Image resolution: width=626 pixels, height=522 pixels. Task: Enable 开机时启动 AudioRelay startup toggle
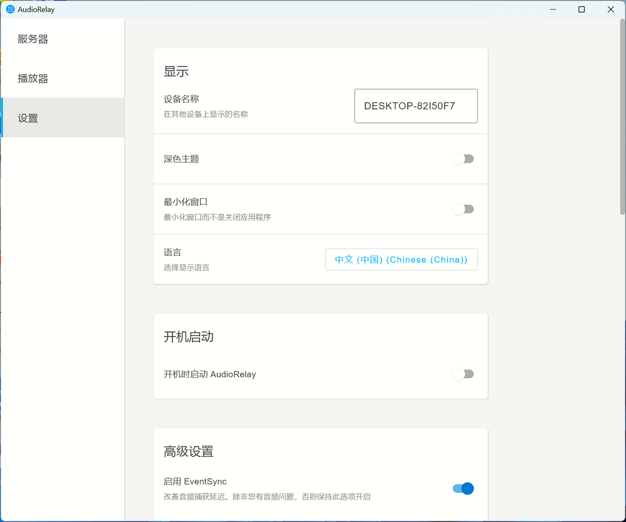coord(463,374)
